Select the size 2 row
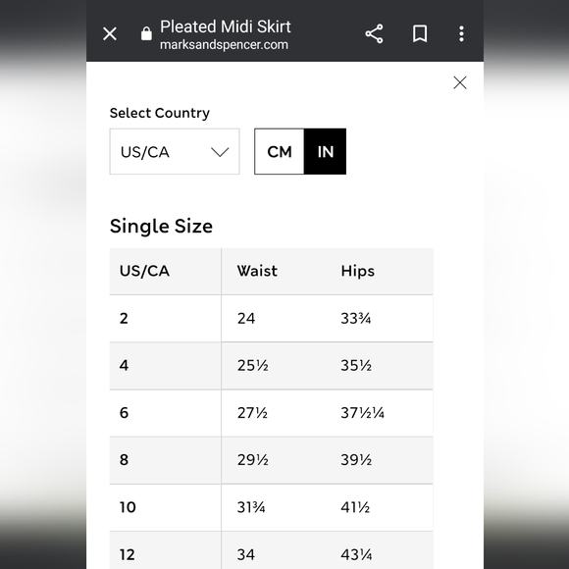The width and height of the screenshot is (569, 569). (271, 318)
